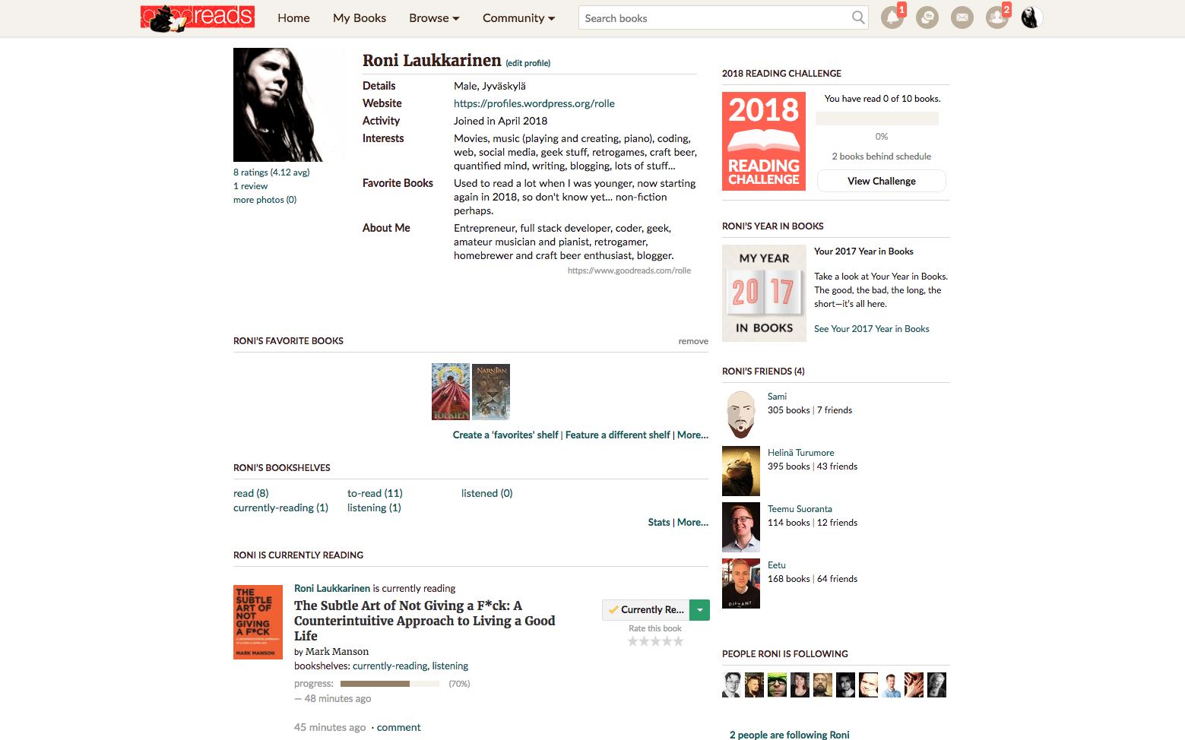Open the Subtle Art book cover thumbnail
Screen dimensions: 1185x740
tap(258, 621)
